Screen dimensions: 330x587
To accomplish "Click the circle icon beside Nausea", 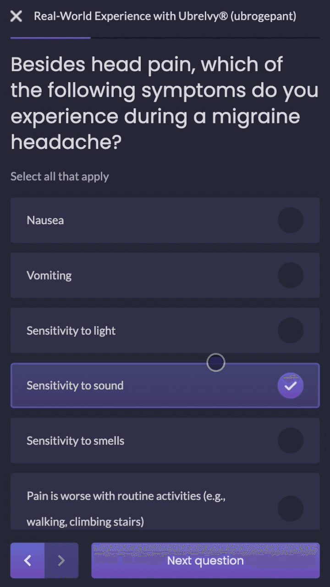I will pyautogui.click(x=290, y=220).
